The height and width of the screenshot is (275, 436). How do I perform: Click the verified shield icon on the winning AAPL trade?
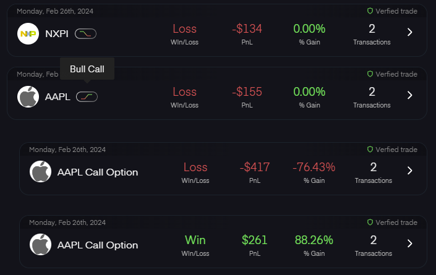pyautogui.click(x=370, y=222)
